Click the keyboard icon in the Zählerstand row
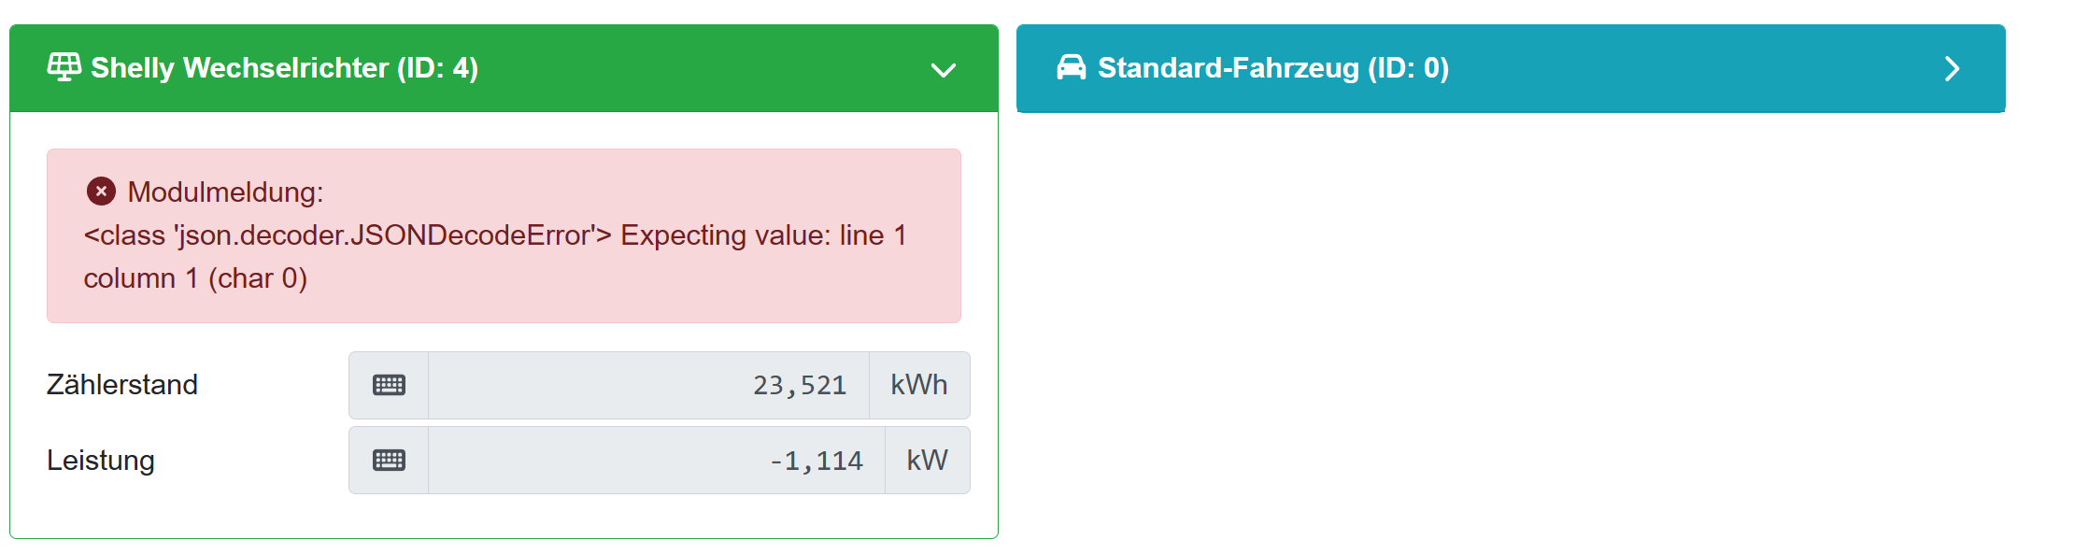This screenshot has width=2074, height=554. tap(389, 385)
